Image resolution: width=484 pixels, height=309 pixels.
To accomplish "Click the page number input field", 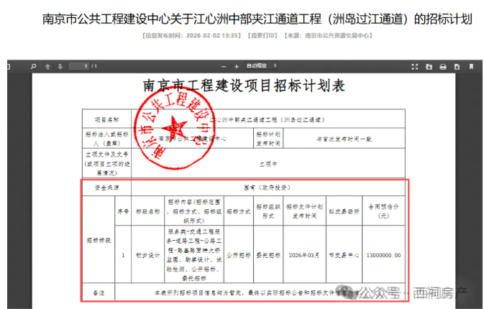I will 79,67.
